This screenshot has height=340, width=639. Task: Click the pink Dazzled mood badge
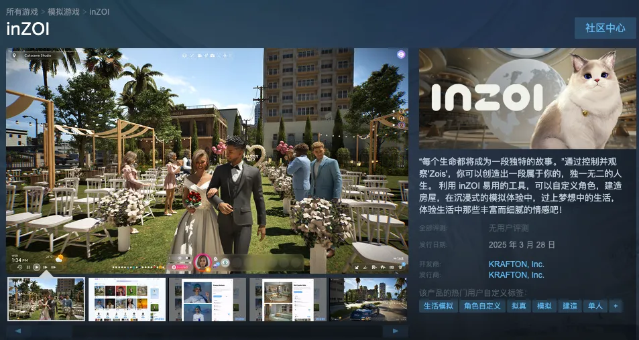[x=180, y=267]
